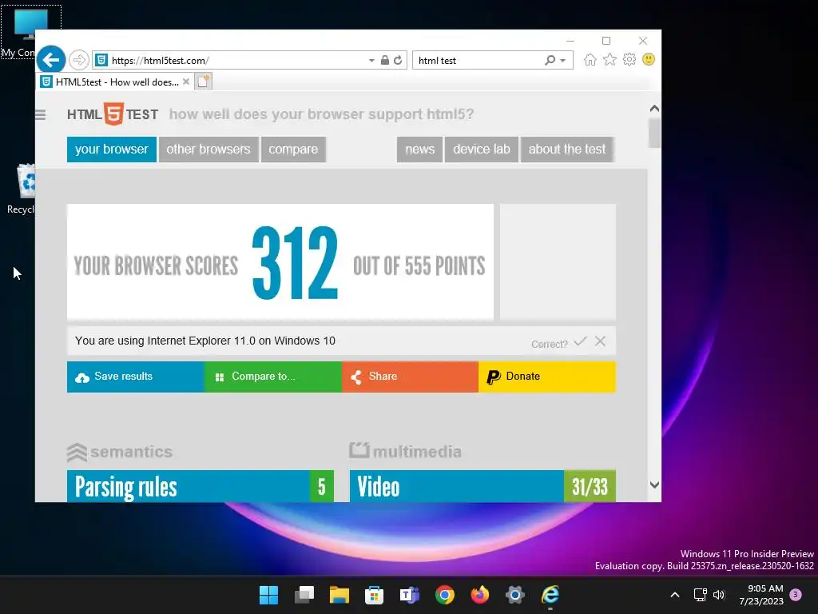Image resolution: width=818 pixels, height=614 pixels.
Task: Open the address bar history dropdown arrow
Action: click(x=371, y=61)
